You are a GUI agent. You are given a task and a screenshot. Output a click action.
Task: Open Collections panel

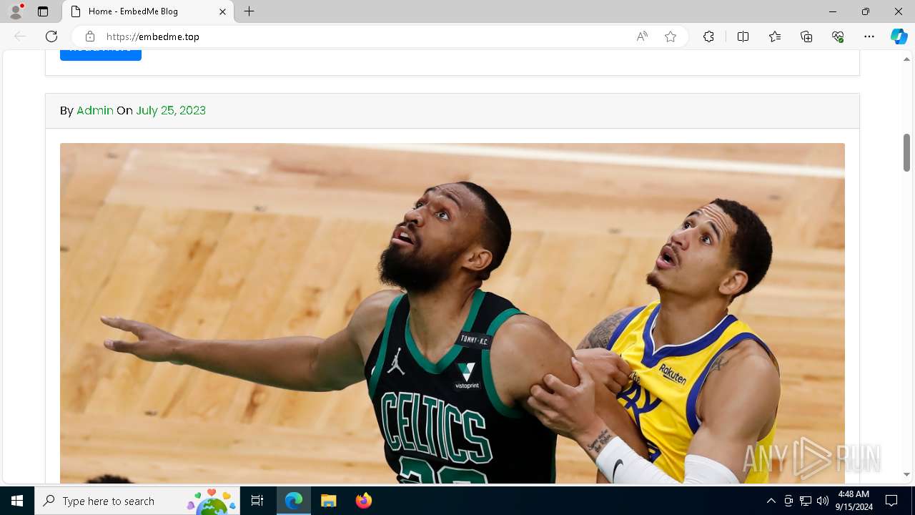click(806, 36)
